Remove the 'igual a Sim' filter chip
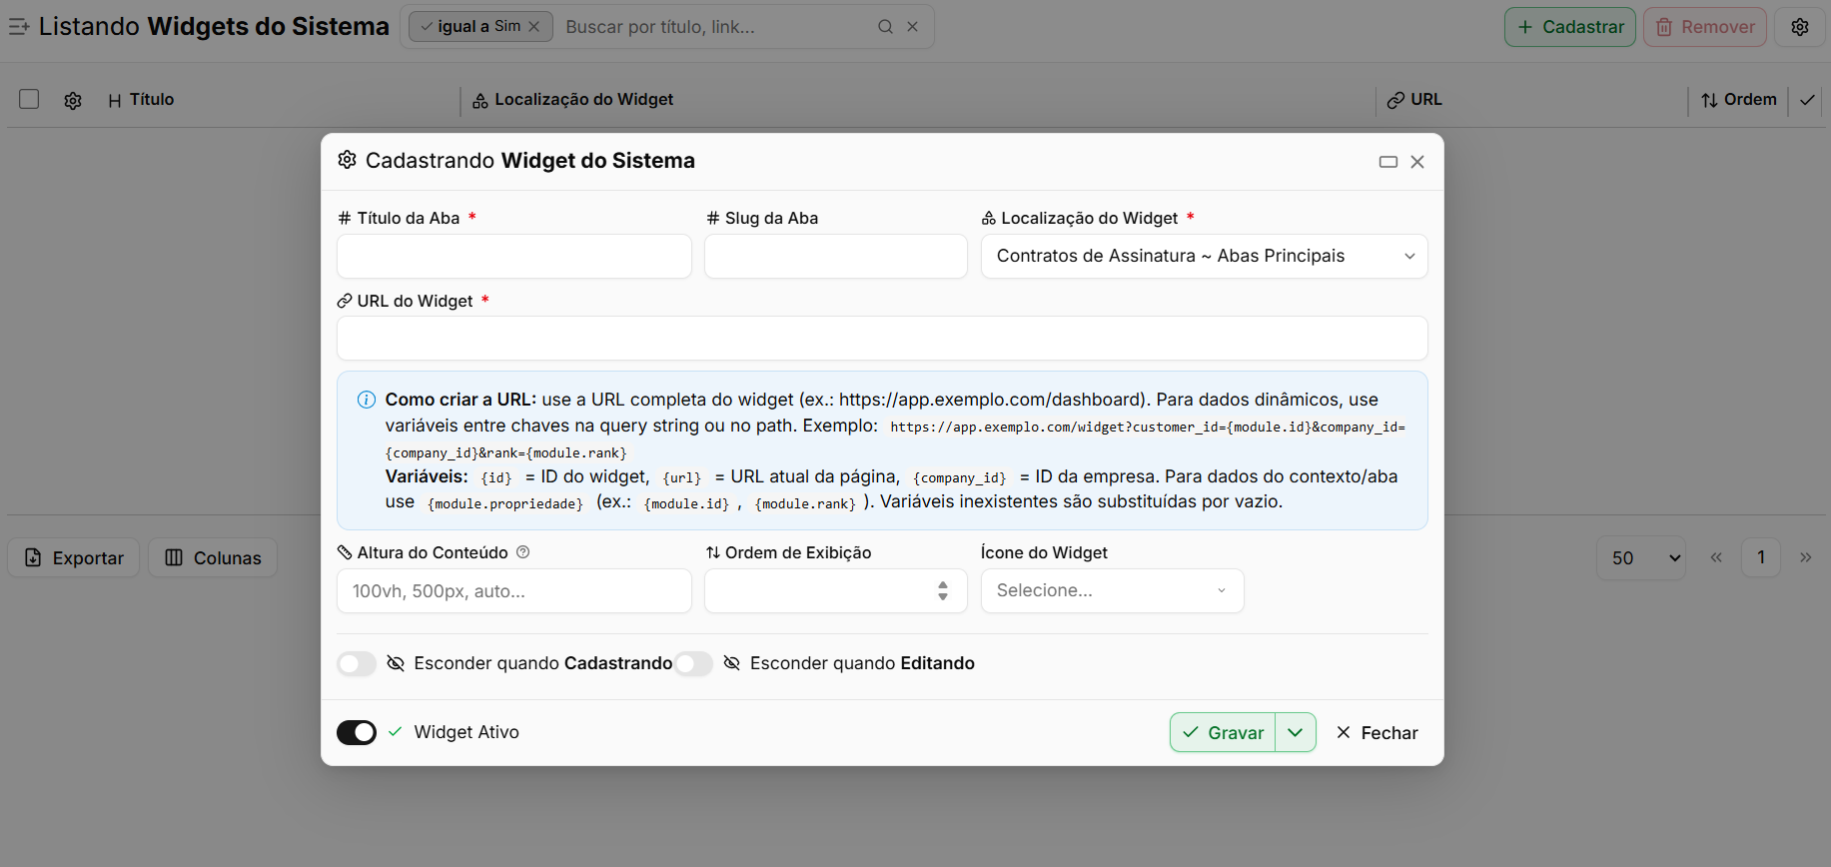 coord(534,27)
